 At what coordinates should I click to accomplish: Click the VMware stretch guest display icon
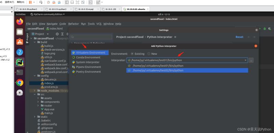[x=98, y=2]
